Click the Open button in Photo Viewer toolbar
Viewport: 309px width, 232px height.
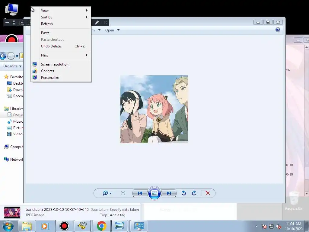click(x=110, y=30)
